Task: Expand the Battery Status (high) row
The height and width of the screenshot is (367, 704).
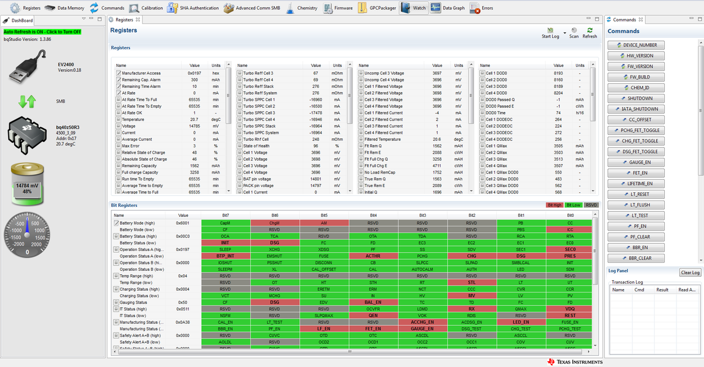Action: click(x=116, y=236)
